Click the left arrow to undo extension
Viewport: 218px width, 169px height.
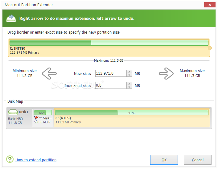click(x=49, y=73)
